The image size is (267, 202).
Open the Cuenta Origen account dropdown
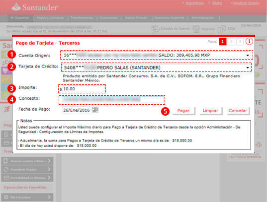click(156, 55)
